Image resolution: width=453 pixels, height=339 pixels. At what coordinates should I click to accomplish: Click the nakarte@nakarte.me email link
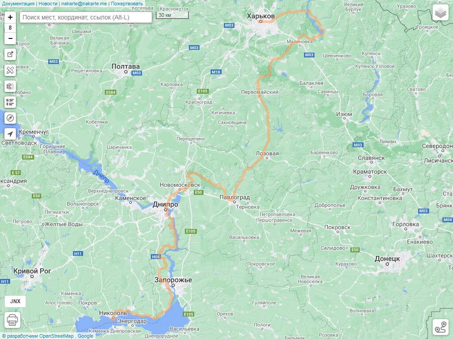pos(84,4)
